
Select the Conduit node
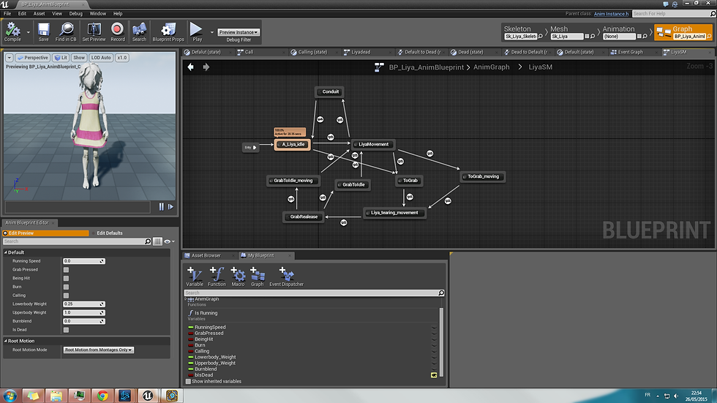pos(330,92)
